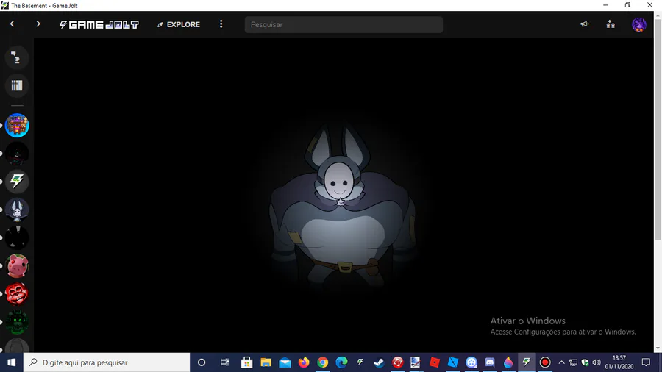Launch Firefox from taskbar

click(304, 362)
